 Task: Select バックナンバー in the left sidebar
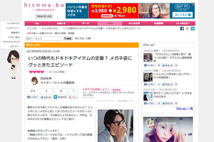pos(13,28)
